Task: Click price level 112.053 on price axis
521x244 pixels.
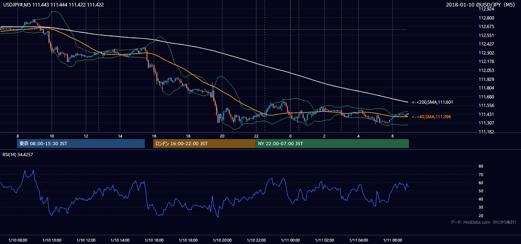Action: (x=486, y=70)
